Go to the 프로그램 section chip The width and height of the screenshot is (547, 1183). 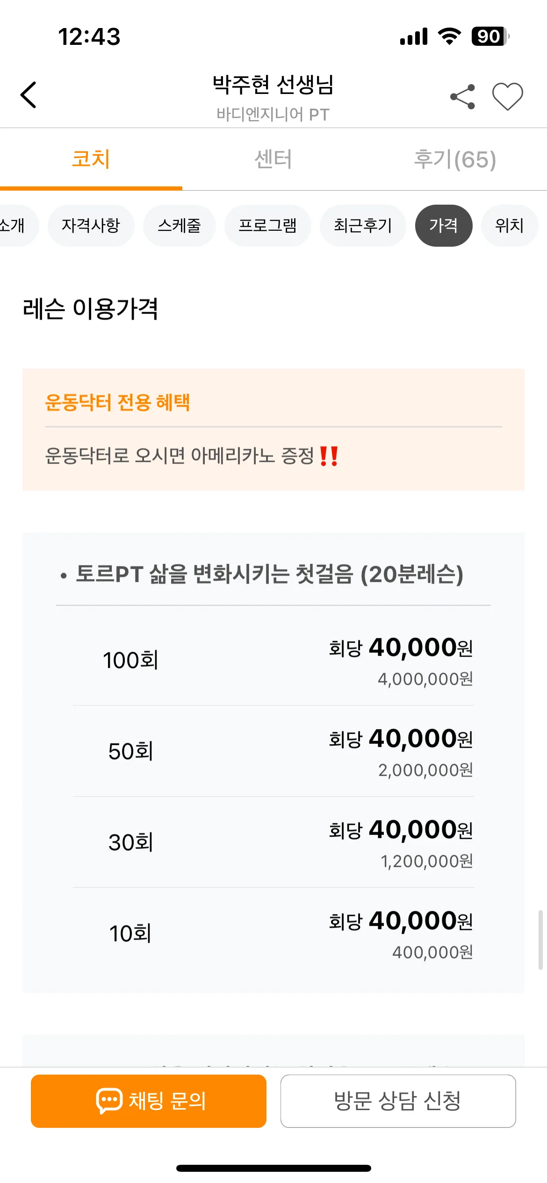point(268,226)
